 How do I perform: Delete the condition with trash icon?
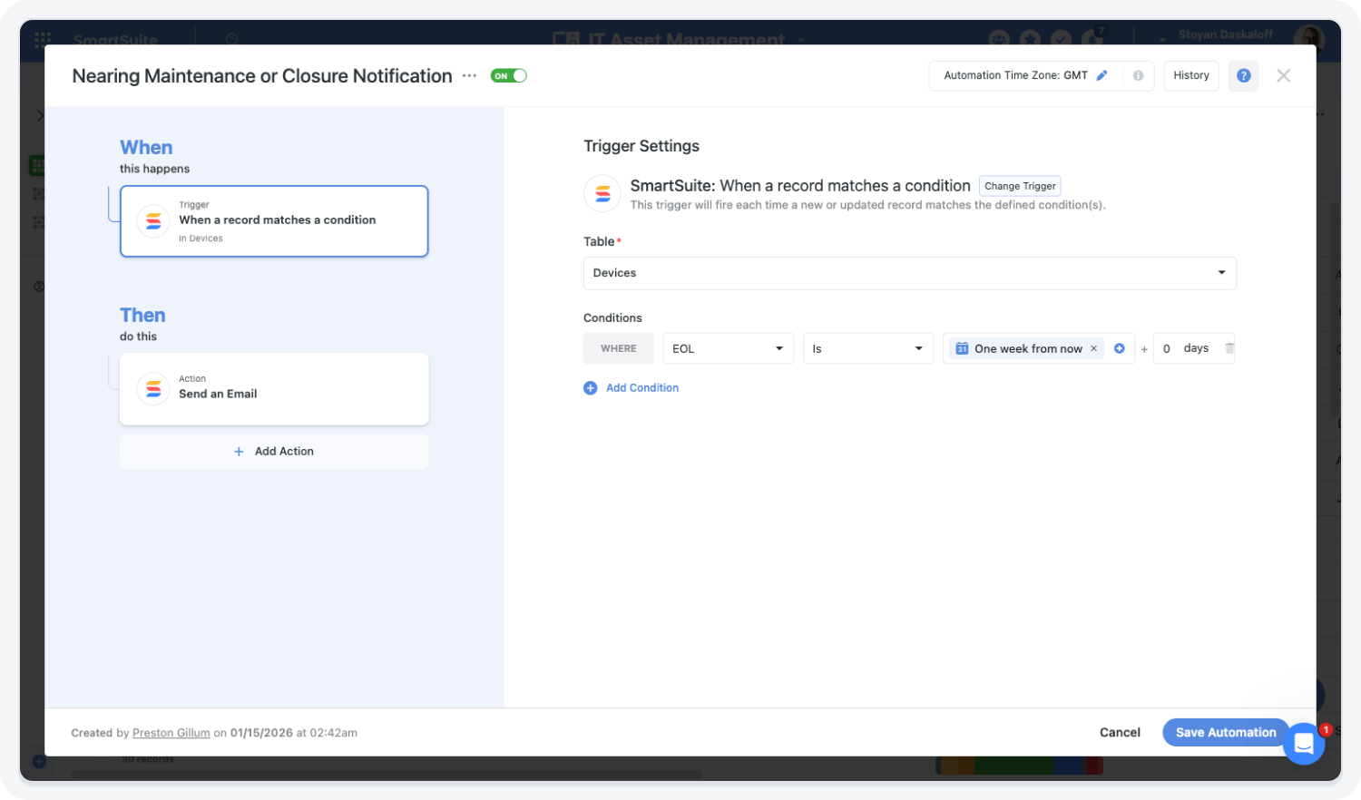tap(1229, 348)
